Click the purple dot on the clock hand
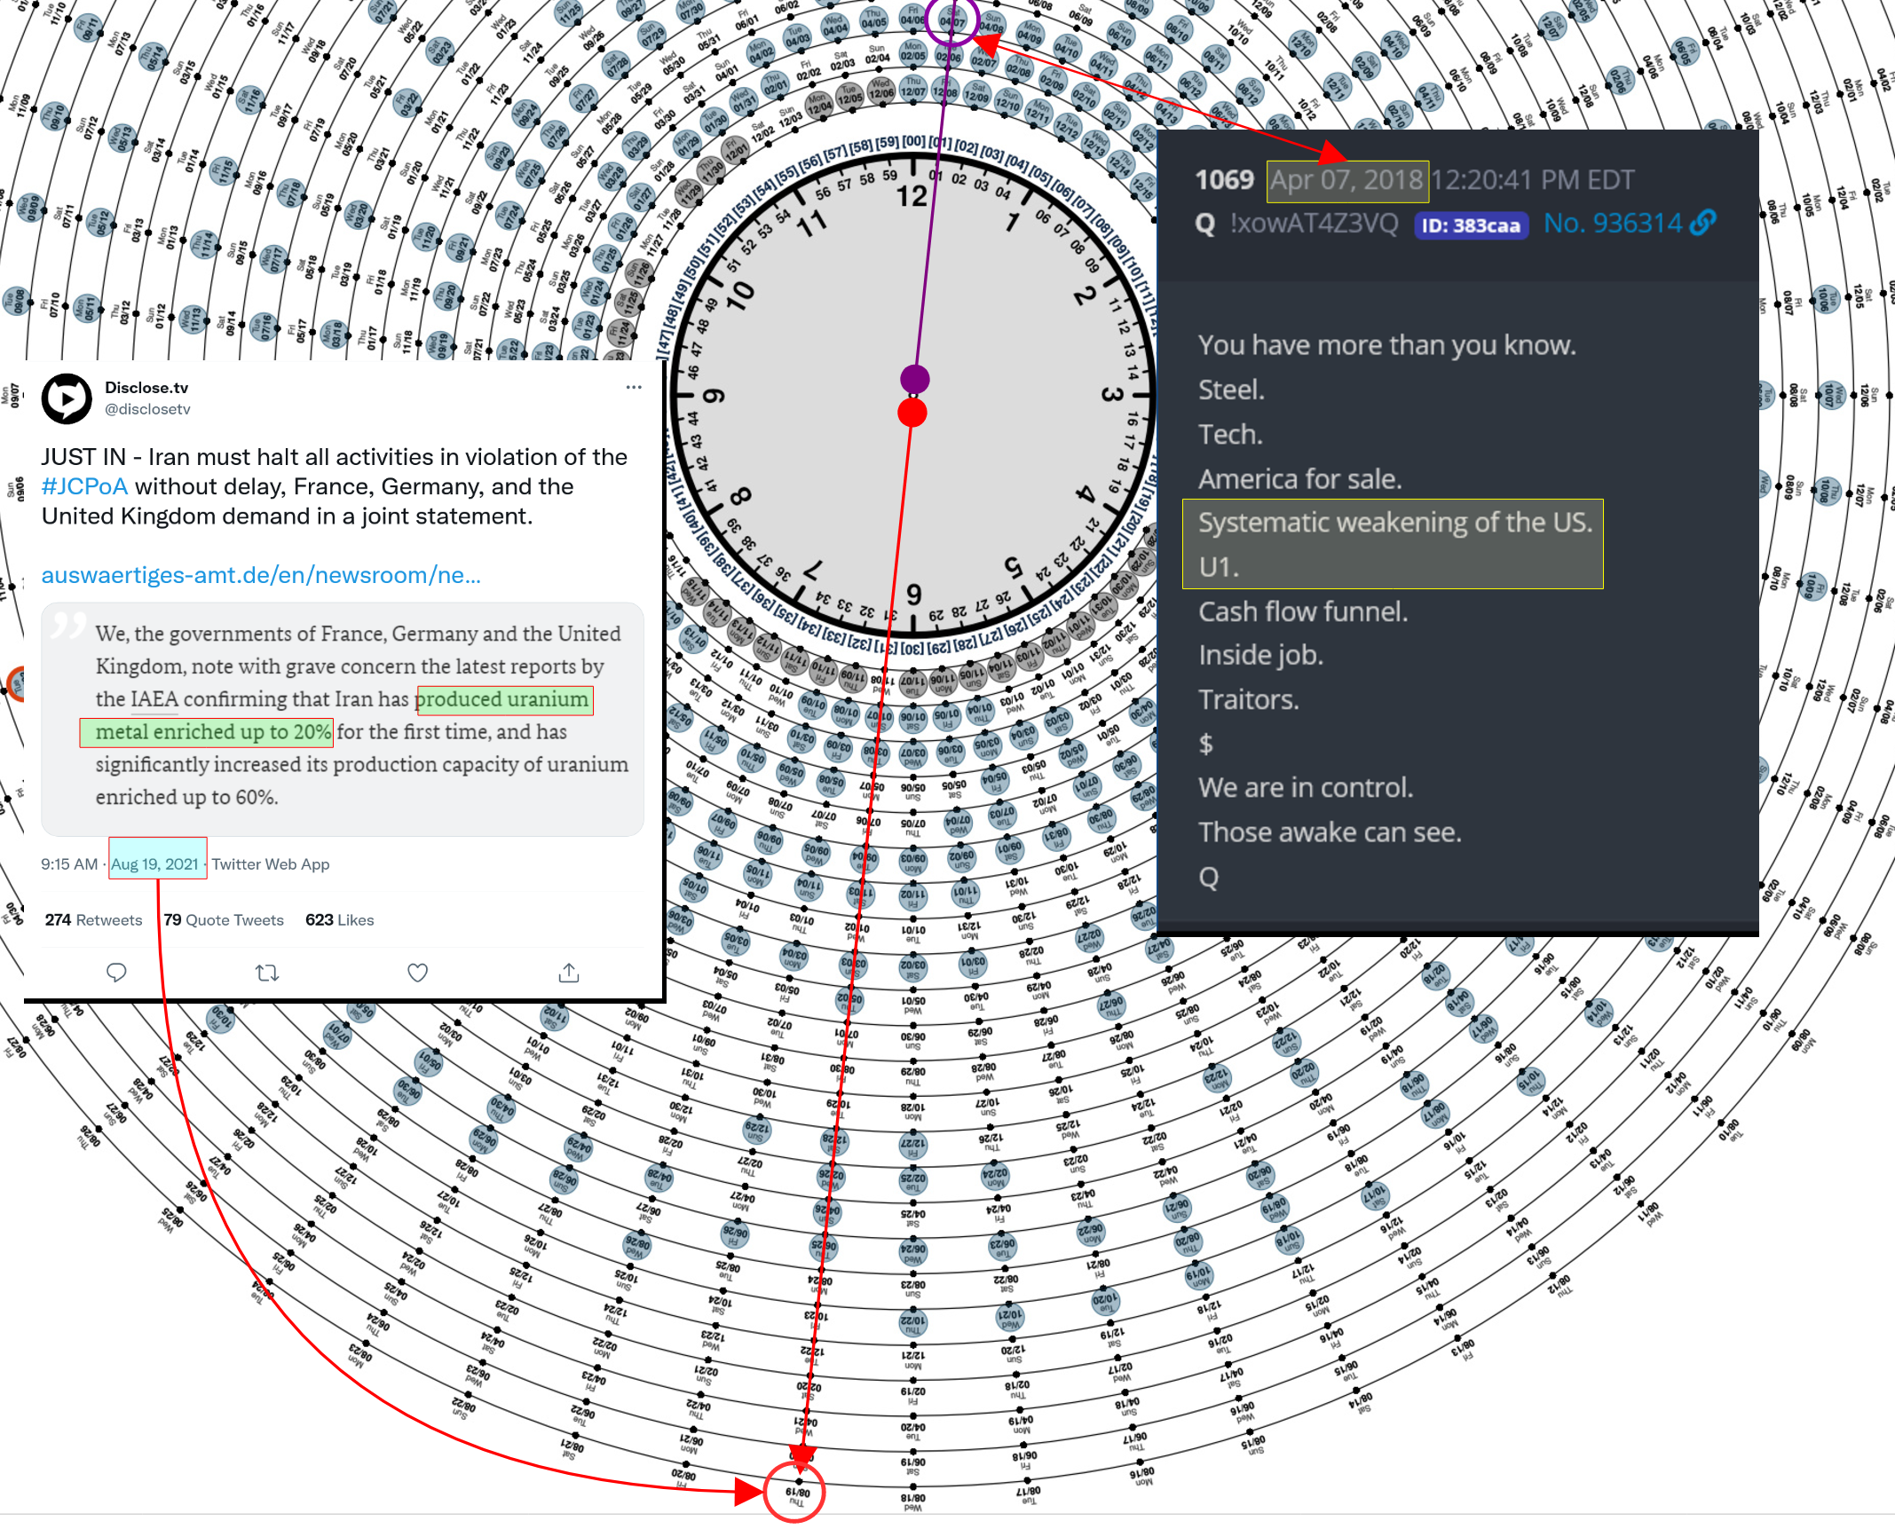The height and width of the screenshot is (1529, 1895). point(914,379)
